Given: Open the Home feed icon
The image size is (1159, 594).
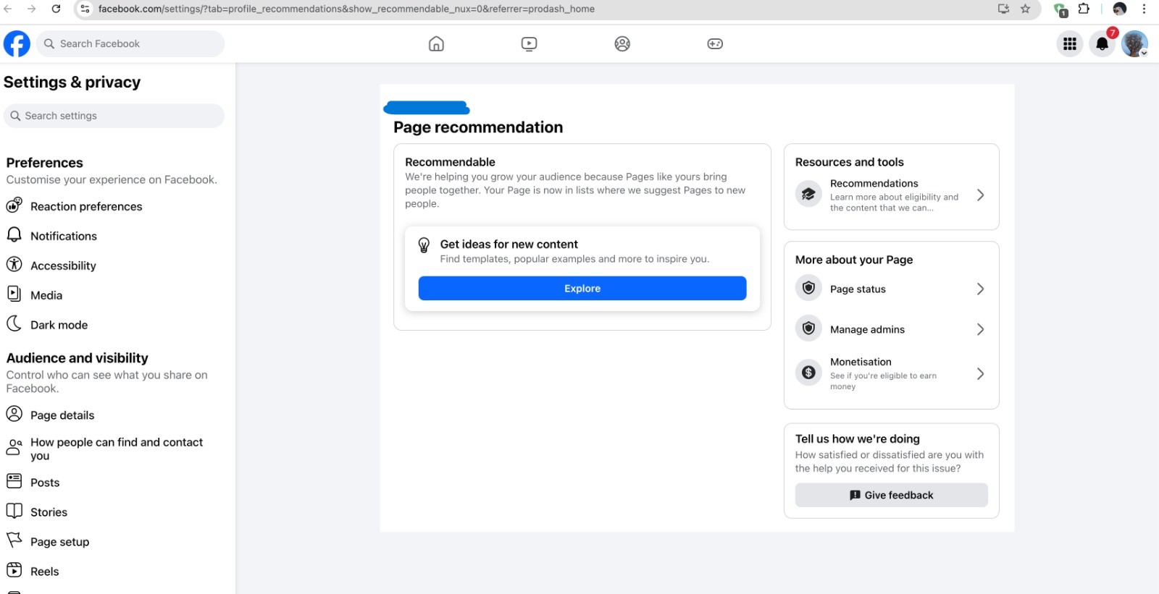Looking at the screenshot, I should click(436, 44).
